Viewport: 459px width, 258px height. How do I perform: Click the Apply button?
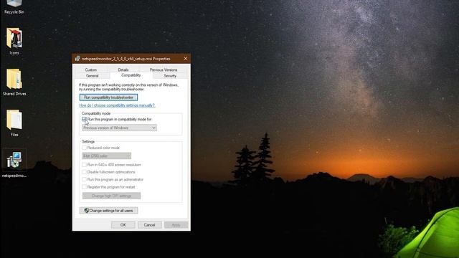coord(176,225)
